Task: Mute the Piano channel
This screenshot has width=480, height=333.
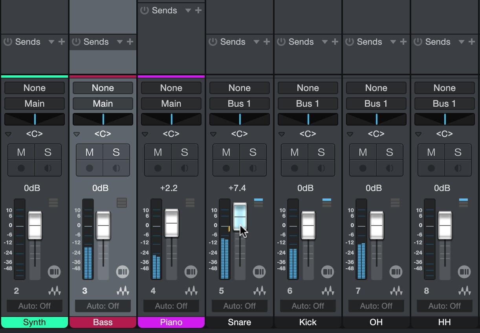Action: pos(158,152)
